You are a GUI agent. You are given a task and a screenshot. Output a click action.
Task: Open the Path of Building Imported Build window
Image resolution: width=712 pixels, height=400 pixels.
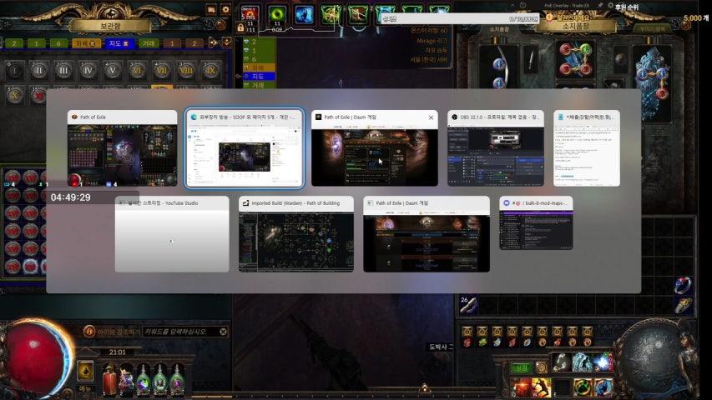pyautogui.click(x=296, y=234)
